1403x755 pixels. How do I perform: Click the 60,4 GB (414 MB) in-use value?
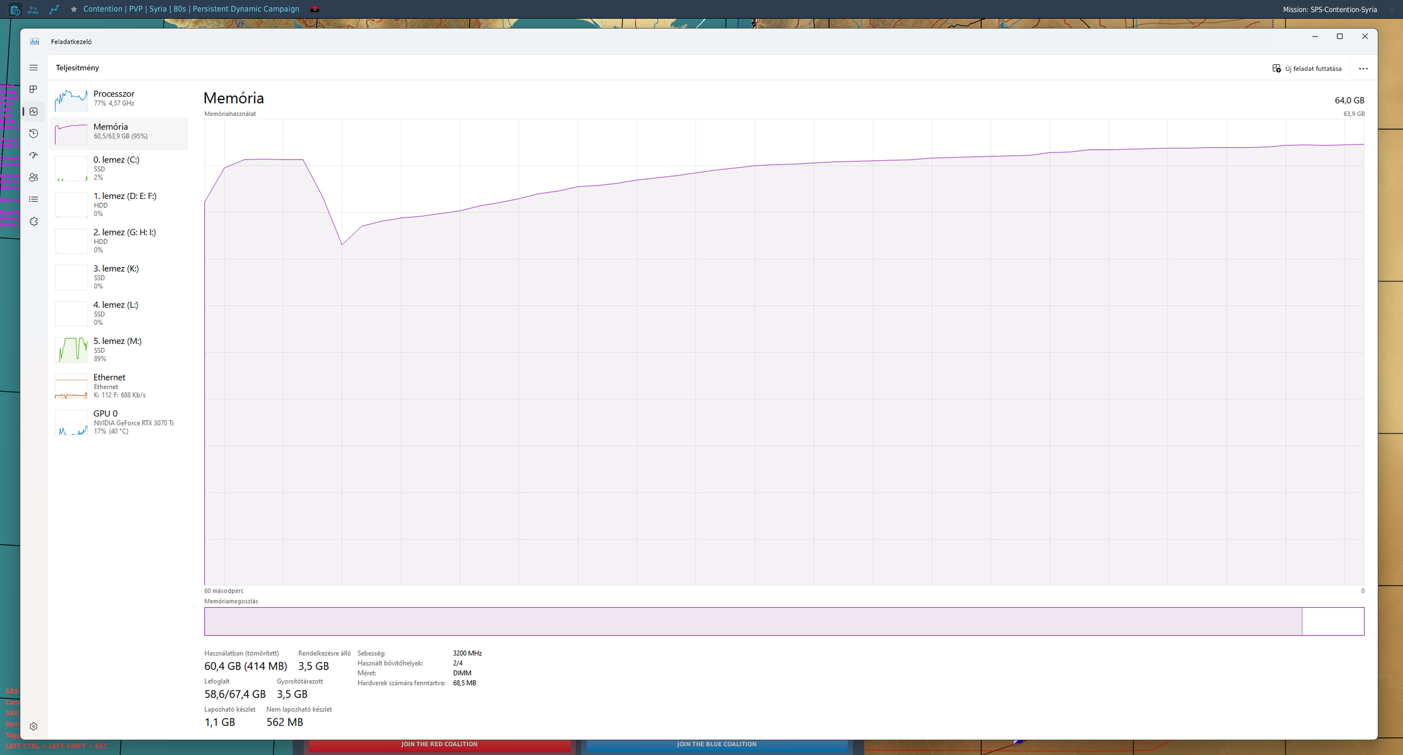point(245,666)
